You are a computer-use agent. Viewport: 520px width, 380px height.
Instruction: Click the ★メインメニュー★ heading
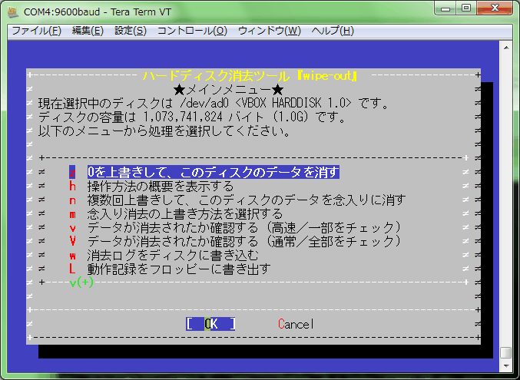[x=228, y=90]
